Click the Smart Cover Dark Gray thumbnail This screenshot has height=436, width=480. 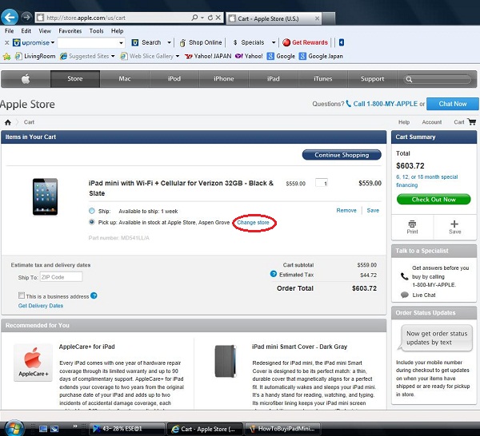(226, 361)
